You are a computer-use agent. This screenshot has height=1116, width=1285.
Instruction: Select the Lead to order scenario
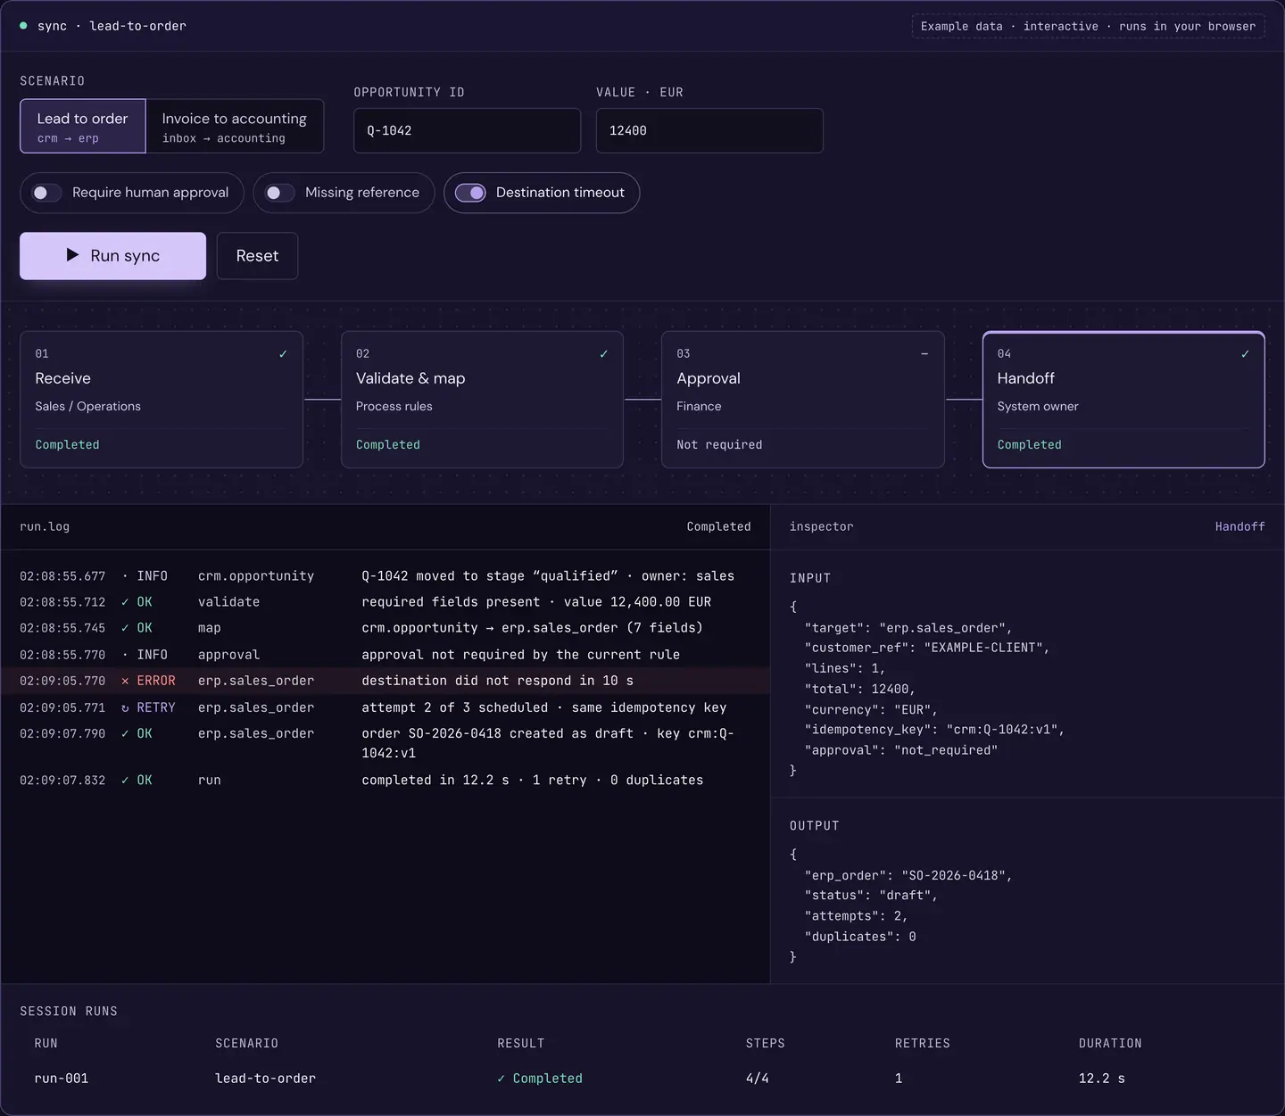(83, 126)
